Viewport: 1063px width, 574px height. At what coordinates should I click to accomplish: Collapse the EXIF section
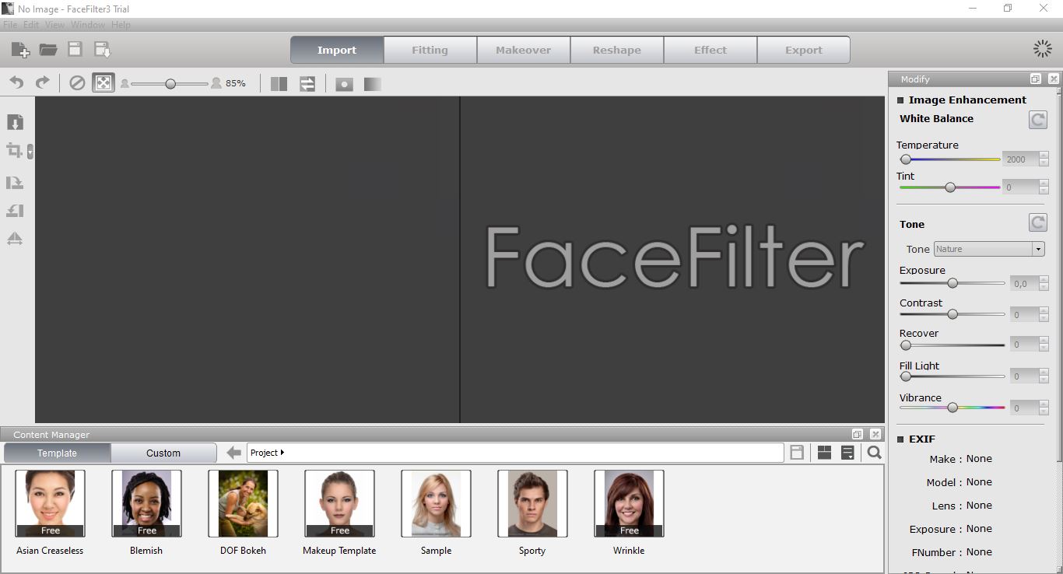pyautogui.click(x=900, y=439)
